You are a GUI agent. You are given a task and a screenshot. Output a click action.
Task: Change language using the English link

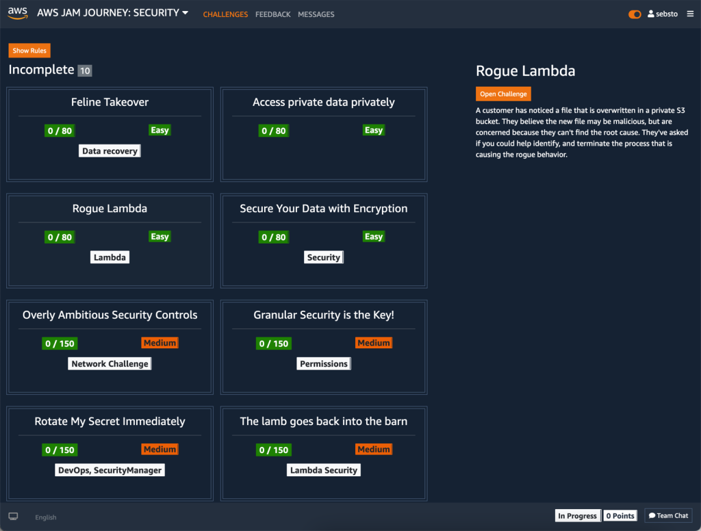click(x=45, y=517)
